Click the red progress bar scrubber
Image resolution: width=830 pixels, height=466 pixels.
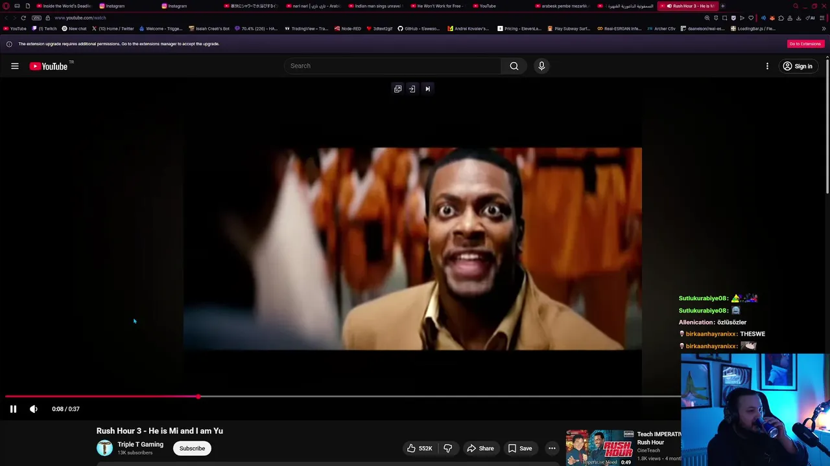click(198, 396)
